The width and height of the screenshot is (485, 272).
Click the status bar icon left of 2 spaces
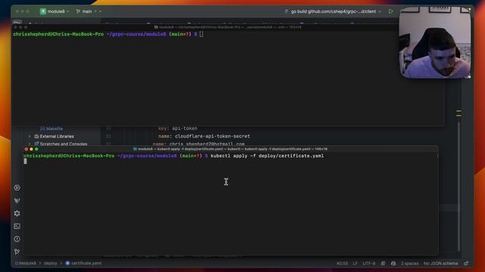coord(393,264)
